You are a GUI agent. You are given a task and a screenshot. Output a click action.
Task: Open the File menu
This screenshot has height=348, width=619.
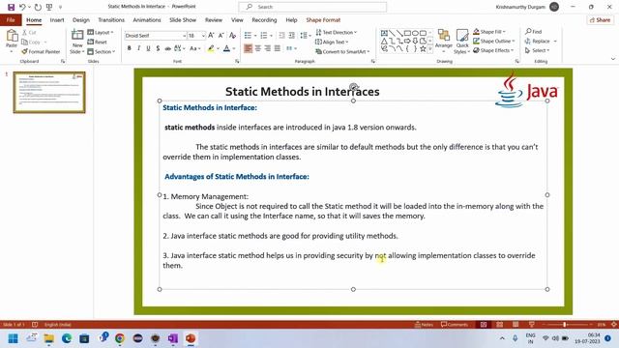point(11,19)
